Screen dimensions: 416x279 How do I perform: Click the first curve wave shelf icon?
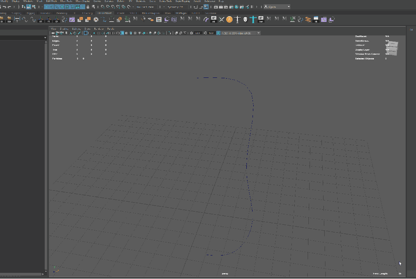click(25, 19)
